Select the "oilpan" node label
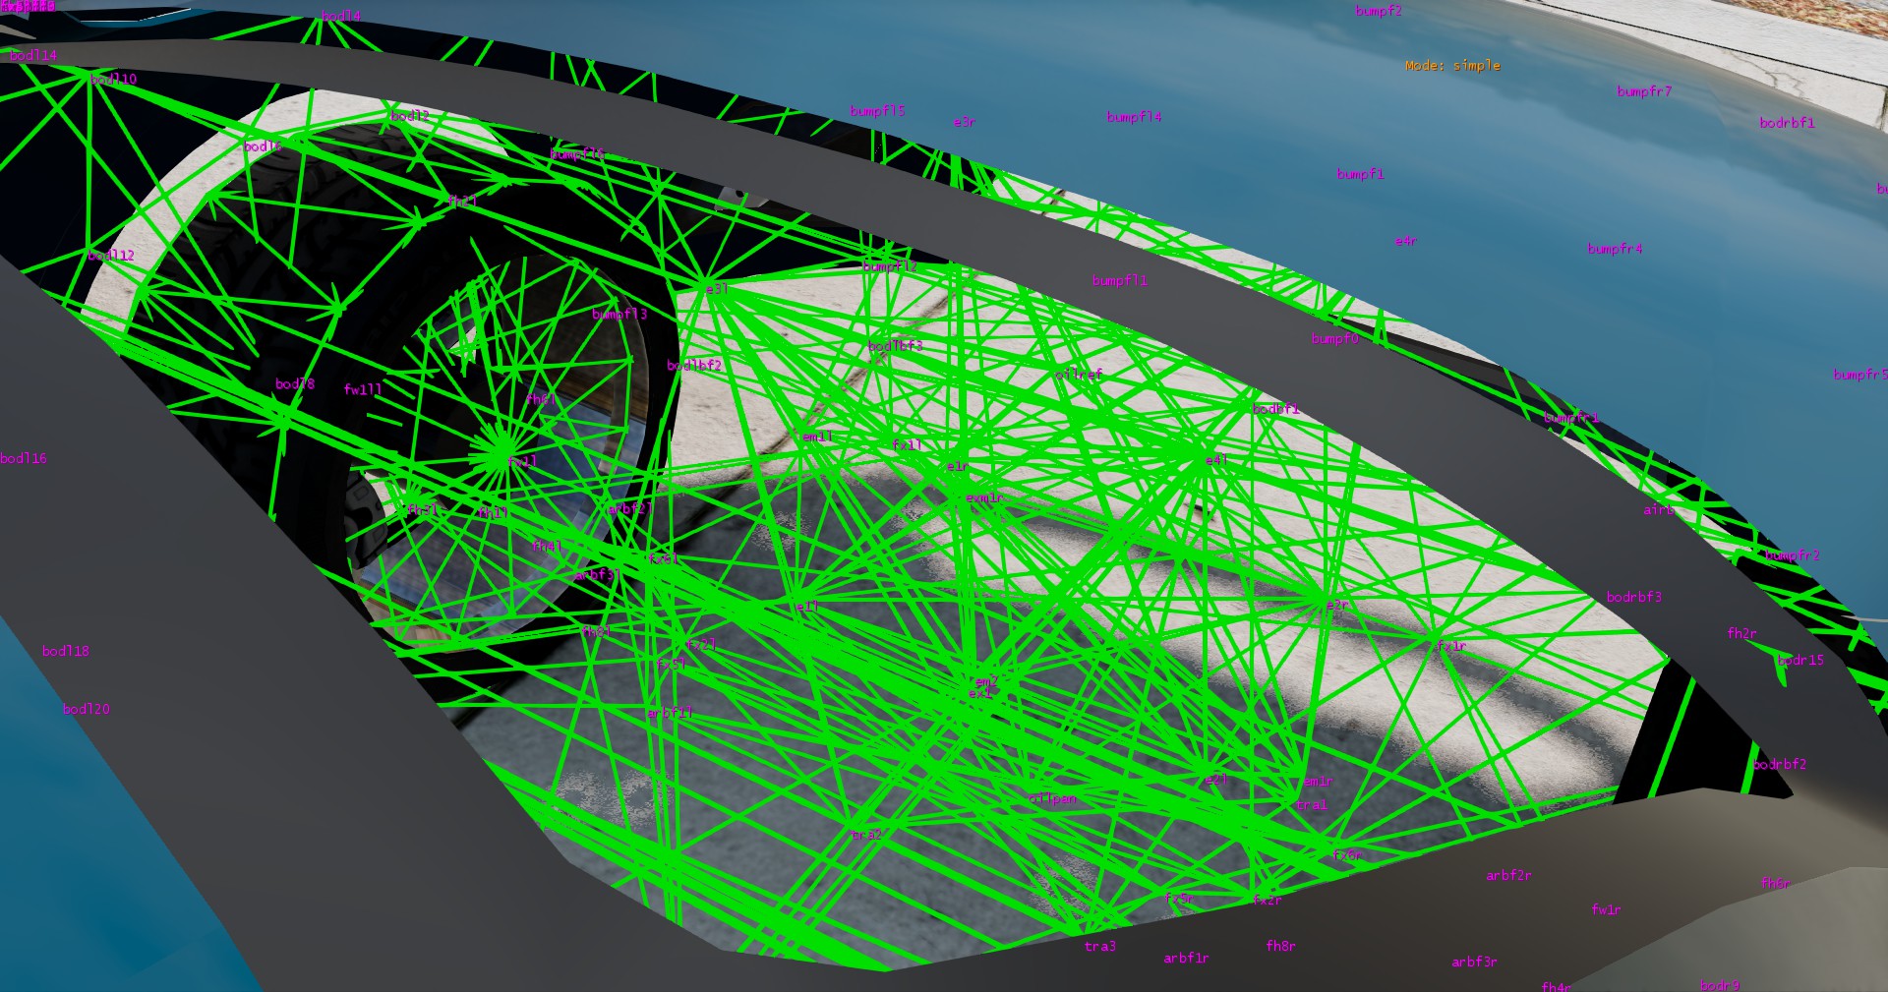Image resolution: width=1888 pixels, height=992 pixels. [x=1052, y=798]
